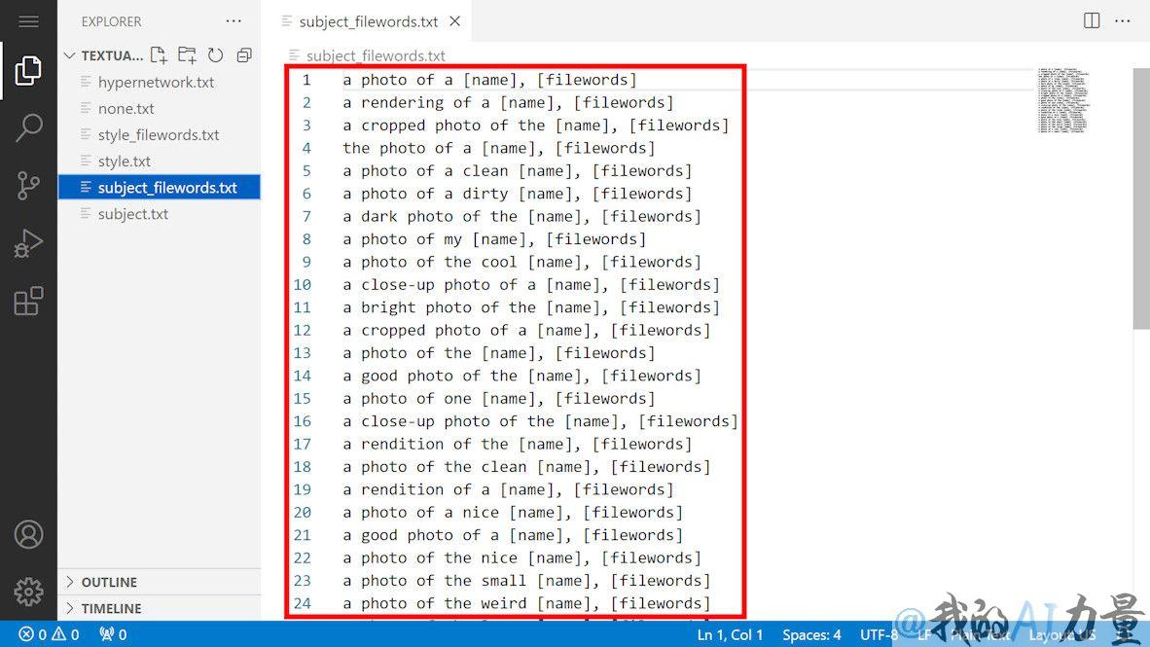
Task: Open the Accounts menu
Action: pos(28,535)
